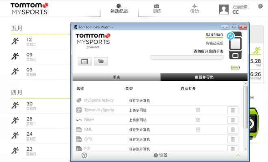Collapse the panel with the green chevron
This screenshot has width=268, height=162.
(x=238, y=156)
